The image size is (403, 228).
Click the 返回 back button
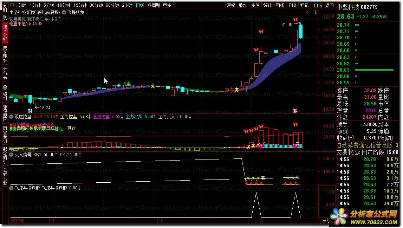pyautogui.click(x=330, y=5)
